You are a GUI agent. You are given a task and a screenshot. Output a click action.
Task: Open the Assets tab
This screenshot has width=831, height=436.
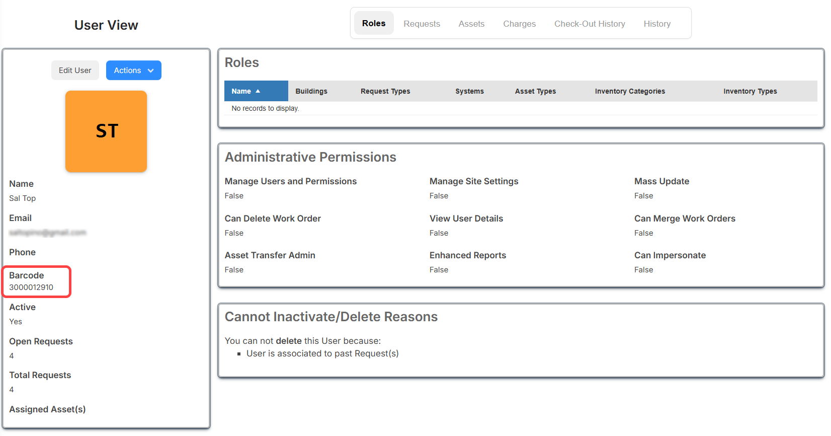click(x=471, y=24)
